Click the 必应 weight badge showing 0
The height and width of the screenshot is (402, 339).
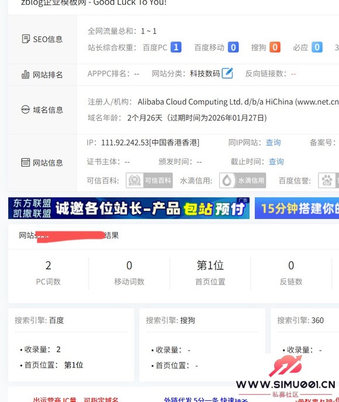317,47
